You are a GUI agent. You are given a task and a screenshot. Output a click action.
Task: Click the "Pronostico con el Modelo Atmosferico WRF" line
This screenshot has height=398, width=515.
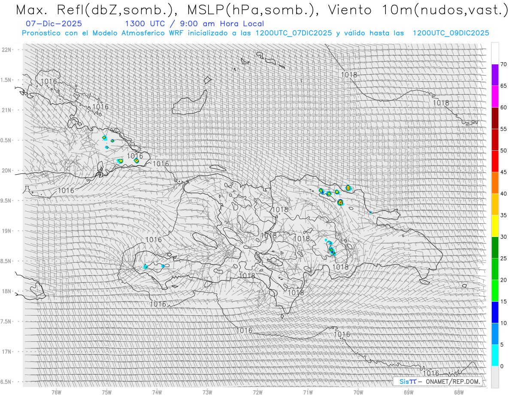[x=255, y=33]
